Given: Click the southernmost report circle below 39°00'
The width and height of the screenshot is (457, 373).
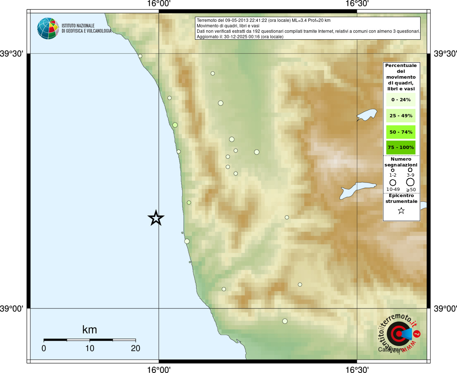Looking at the screenshot, I should tap(285, 321).
